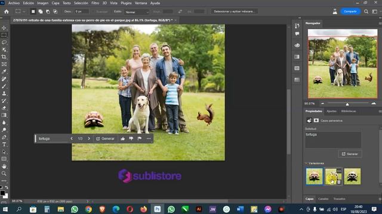Show hidden system tray icons chevron

[x=301, y=209]
